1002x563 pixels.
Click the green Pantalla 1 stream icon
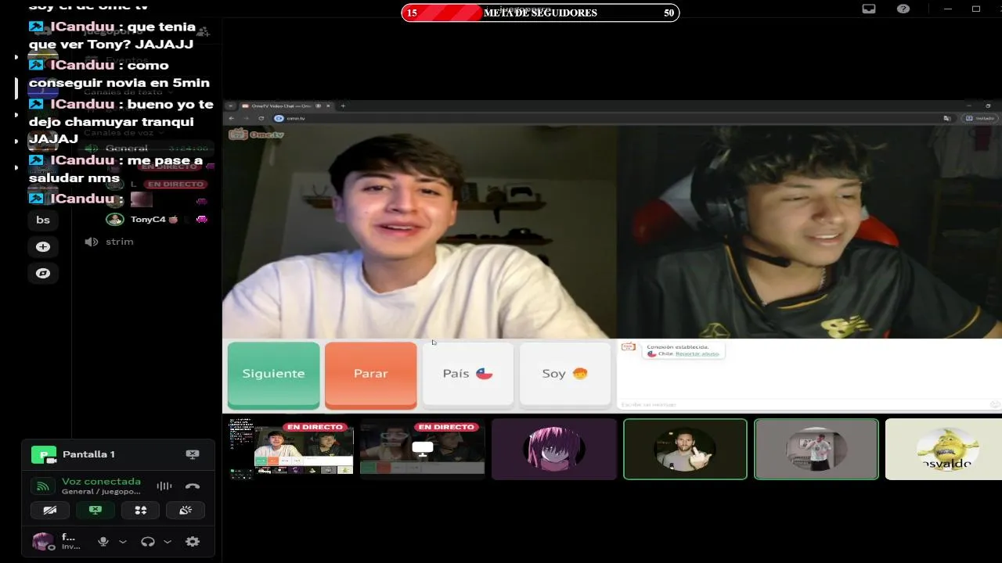43,454
